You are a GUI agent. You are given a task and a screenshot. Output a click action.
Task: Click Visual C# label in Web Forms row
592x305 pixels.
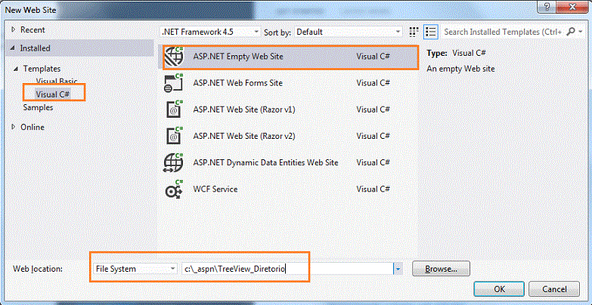pyautogui.click(x=373, y=83)
